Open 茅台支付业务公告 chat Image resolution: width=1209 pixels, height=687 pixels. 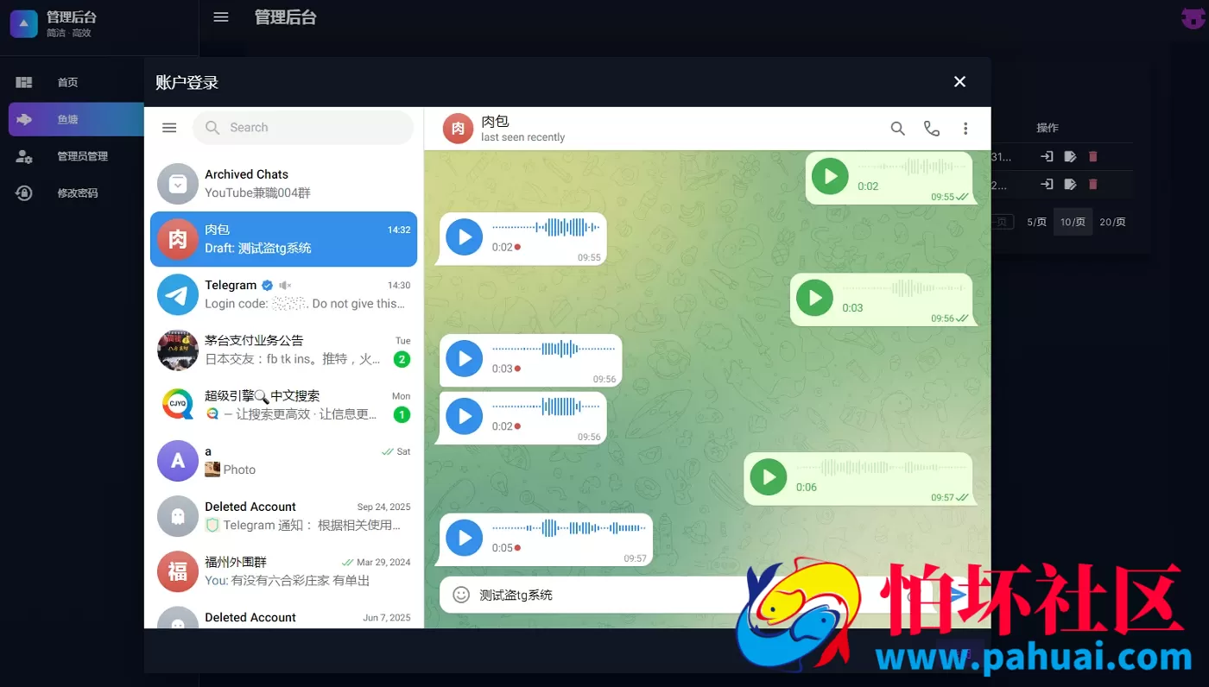click(283, 350)
